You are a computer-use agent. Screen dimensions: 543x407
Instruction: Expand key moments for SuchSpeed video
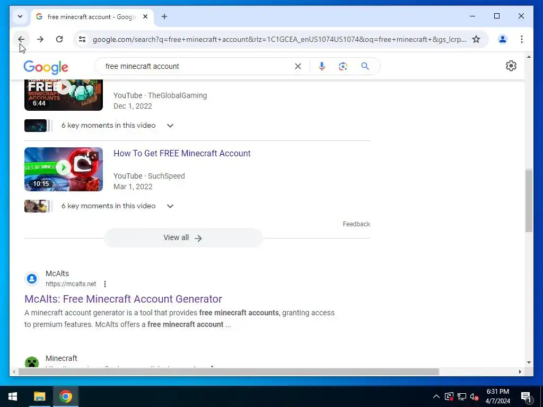(170, 206)
